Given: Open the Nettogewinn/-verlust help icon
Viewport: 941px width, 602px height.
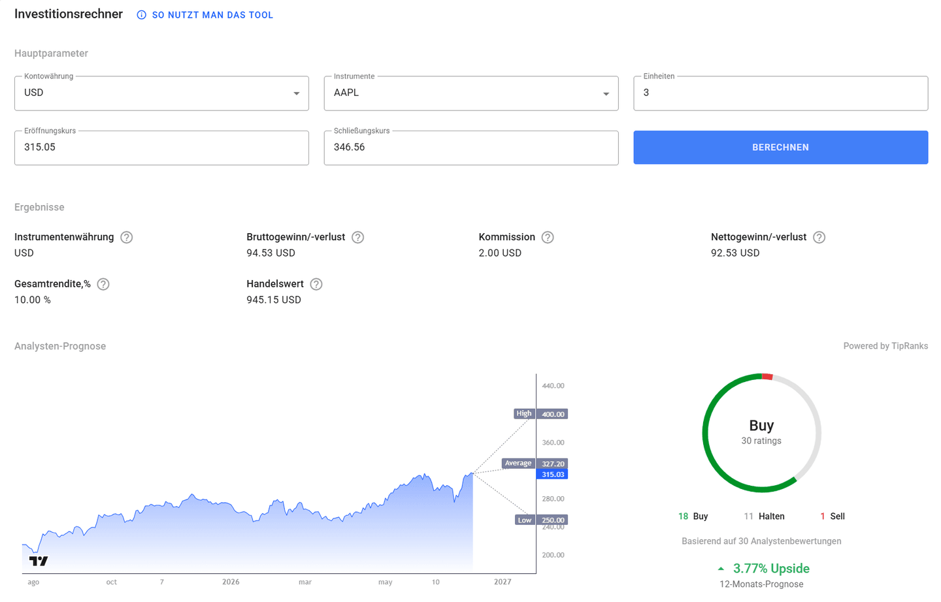Looking at the screenshot, I should pos(819,238).
